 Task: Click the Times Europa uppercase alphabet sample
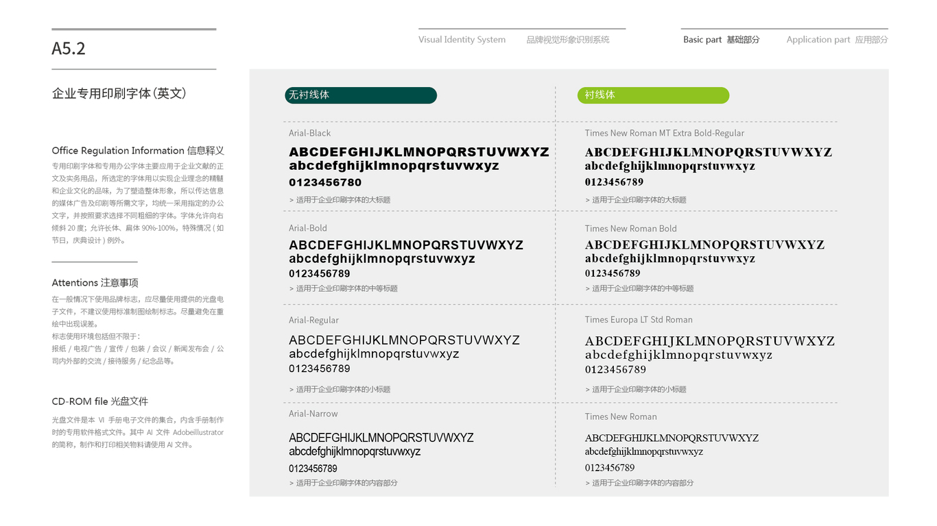pos(710,341)
